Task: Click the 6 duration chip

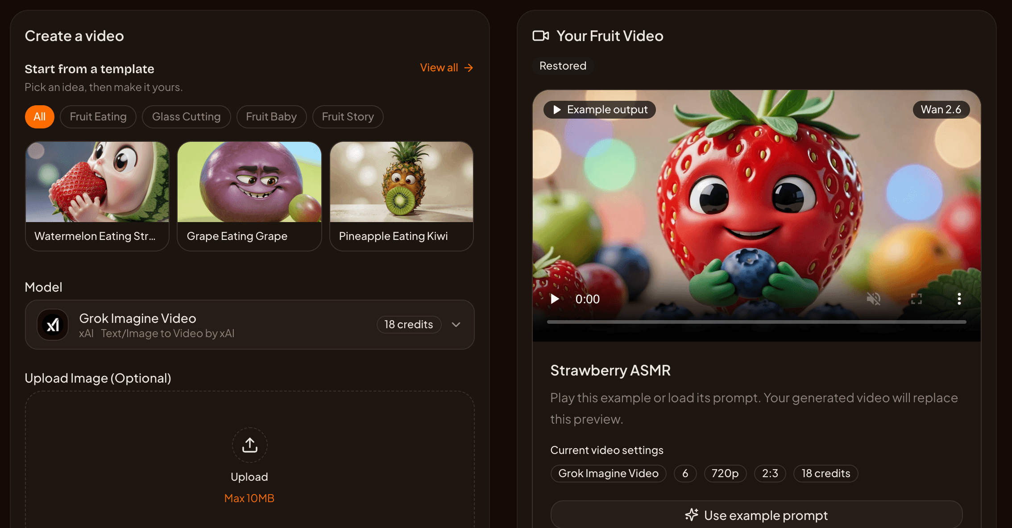Action: click(x=685, y=474)
